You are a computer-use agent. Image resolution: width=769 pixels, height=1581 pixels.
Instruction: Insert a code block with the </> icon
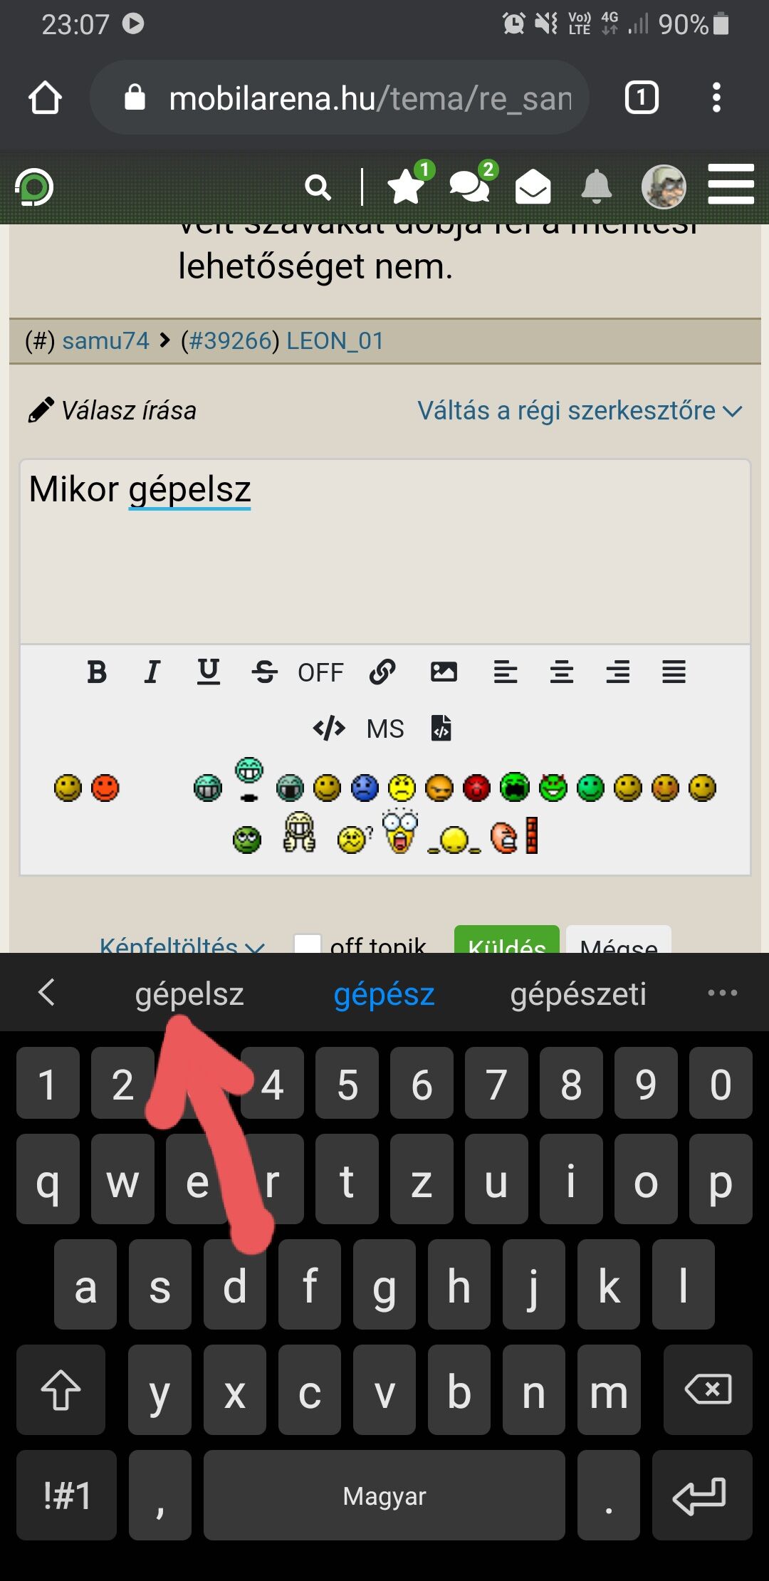click(329, 729)
